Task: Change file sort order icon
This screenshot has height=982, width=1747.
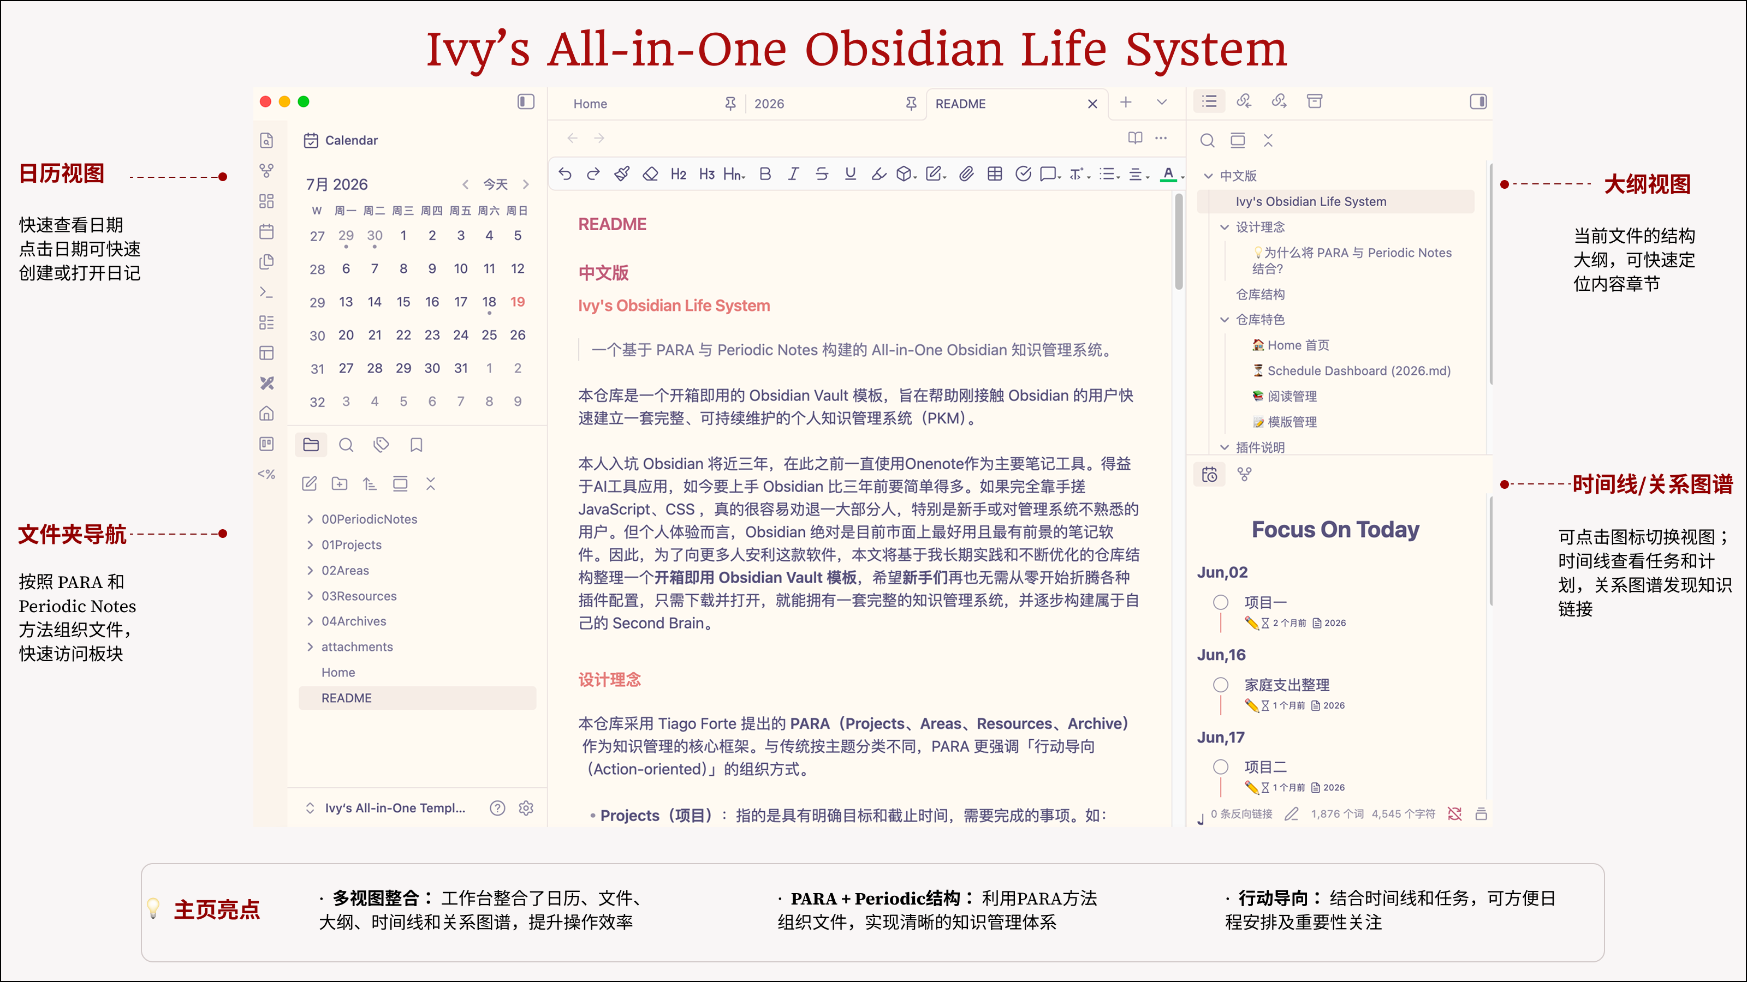Action: click(x=370, y=483)
